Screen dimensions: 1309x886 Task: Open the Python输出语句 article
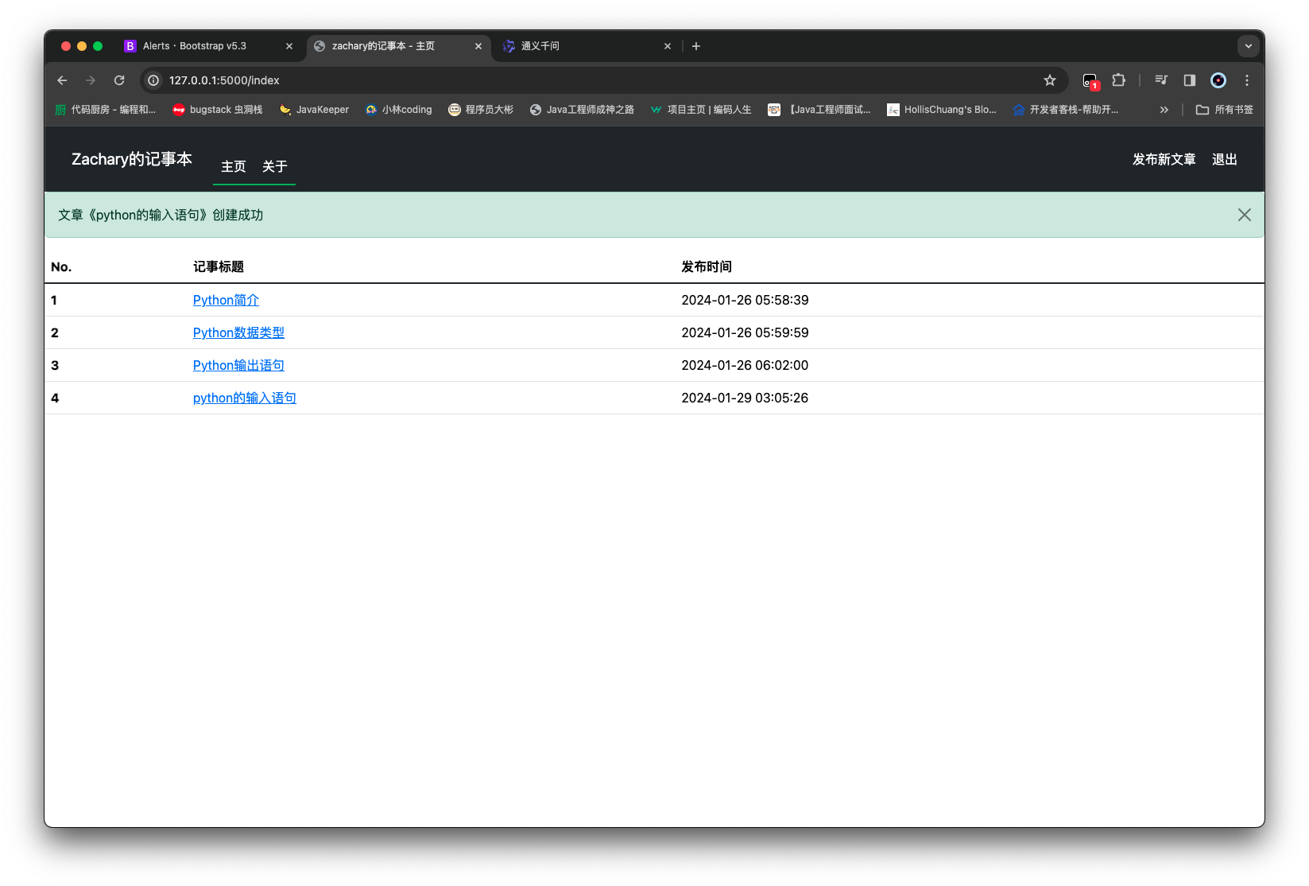tap(238, 365)
